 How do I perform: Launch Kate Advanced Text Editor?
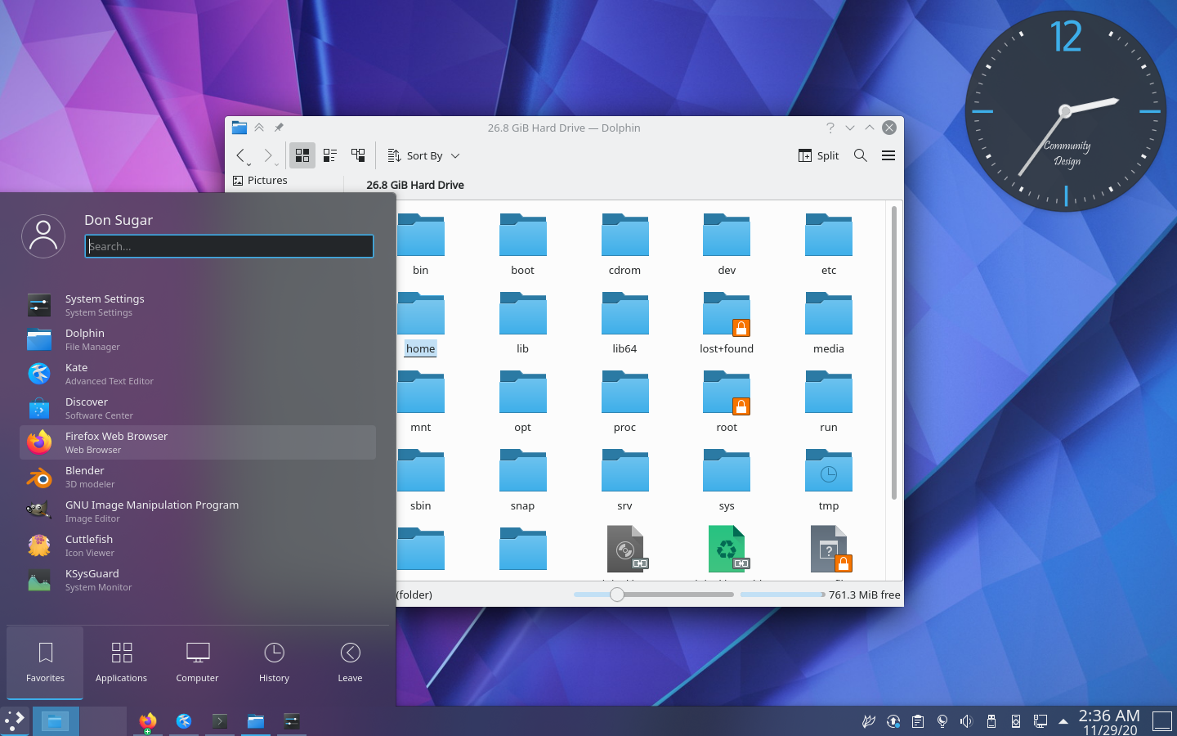point(198,374)
